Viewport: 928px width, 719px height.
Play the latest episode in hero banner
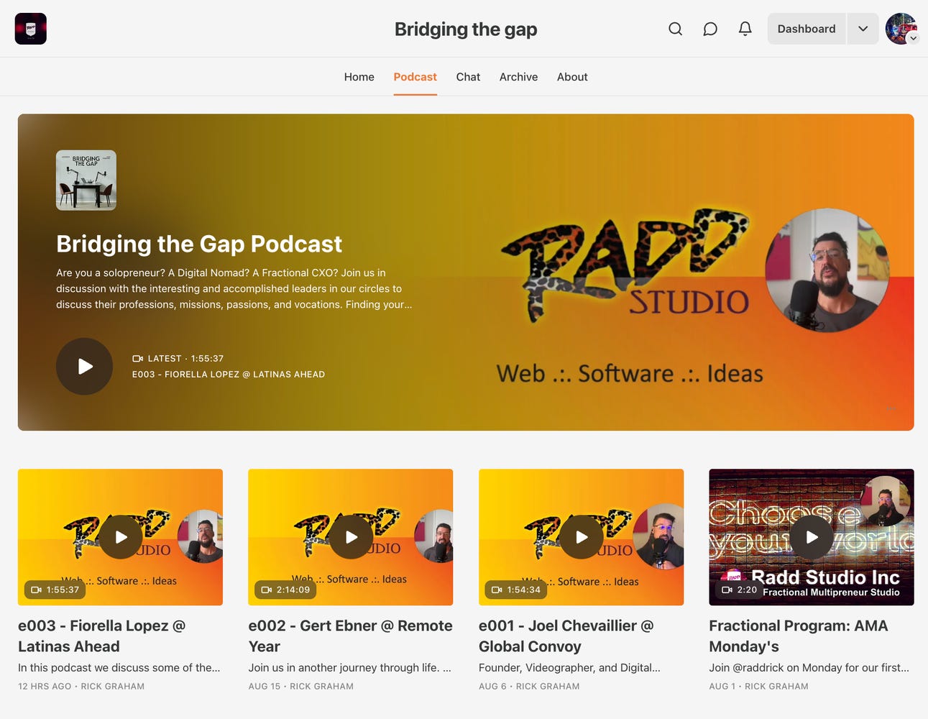coord(85,367)
